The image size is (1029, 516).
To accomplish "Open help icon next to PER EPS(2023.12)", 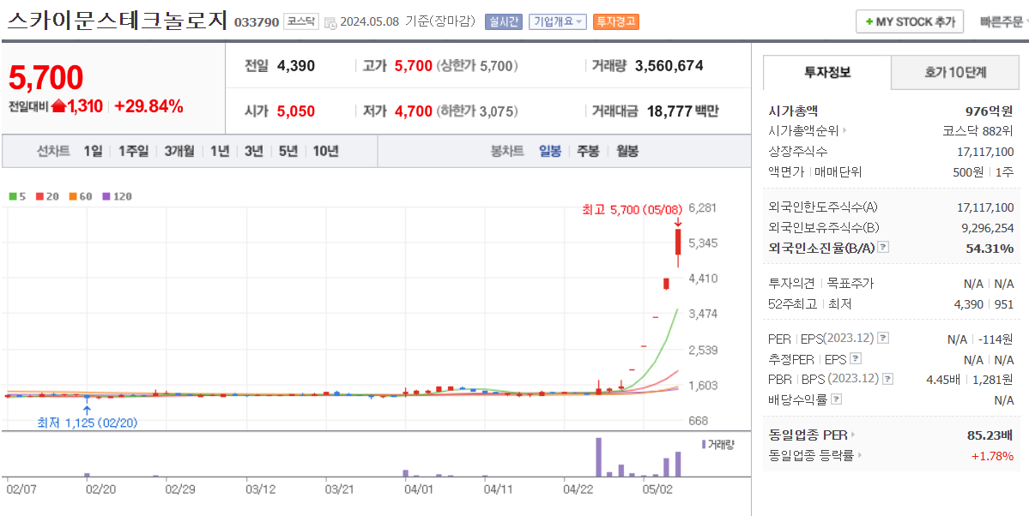I will tap(883, 339).
